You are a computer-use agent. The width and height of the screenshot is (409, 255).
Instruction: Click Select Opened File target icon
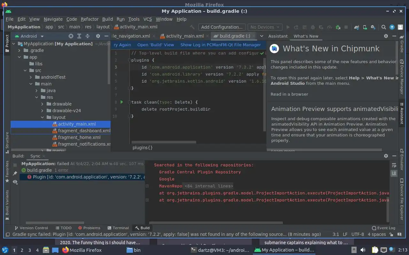[x=71, y=36]
